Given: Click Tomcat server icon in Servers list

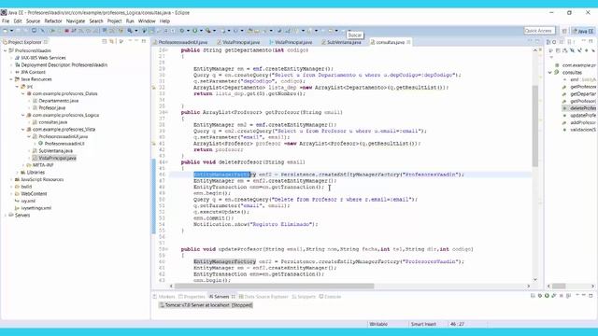Looking at the screenshot, I should pos(162,305).
